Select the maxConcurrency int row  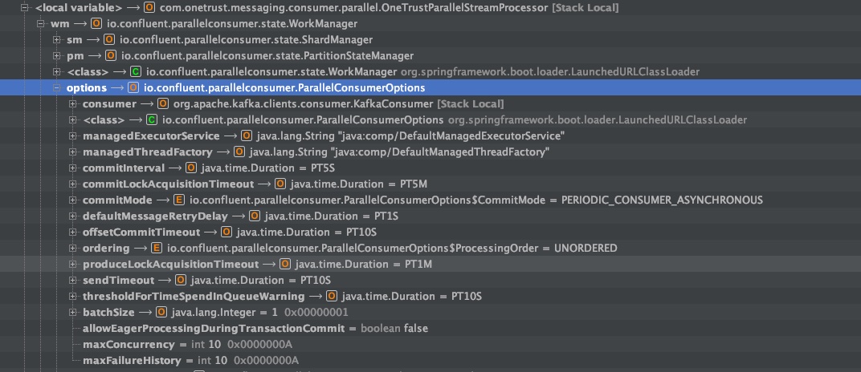430,345
